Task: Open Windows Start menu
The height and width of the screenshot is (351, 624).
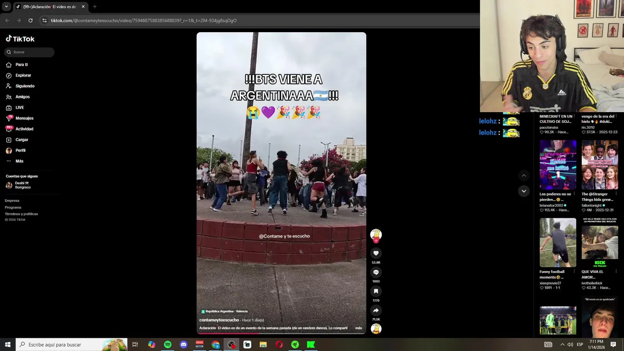Action: click(x=8, y=345)
